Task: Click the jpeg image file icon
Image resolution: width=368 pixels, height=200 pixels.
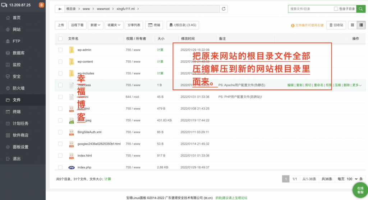Action: 72,121
